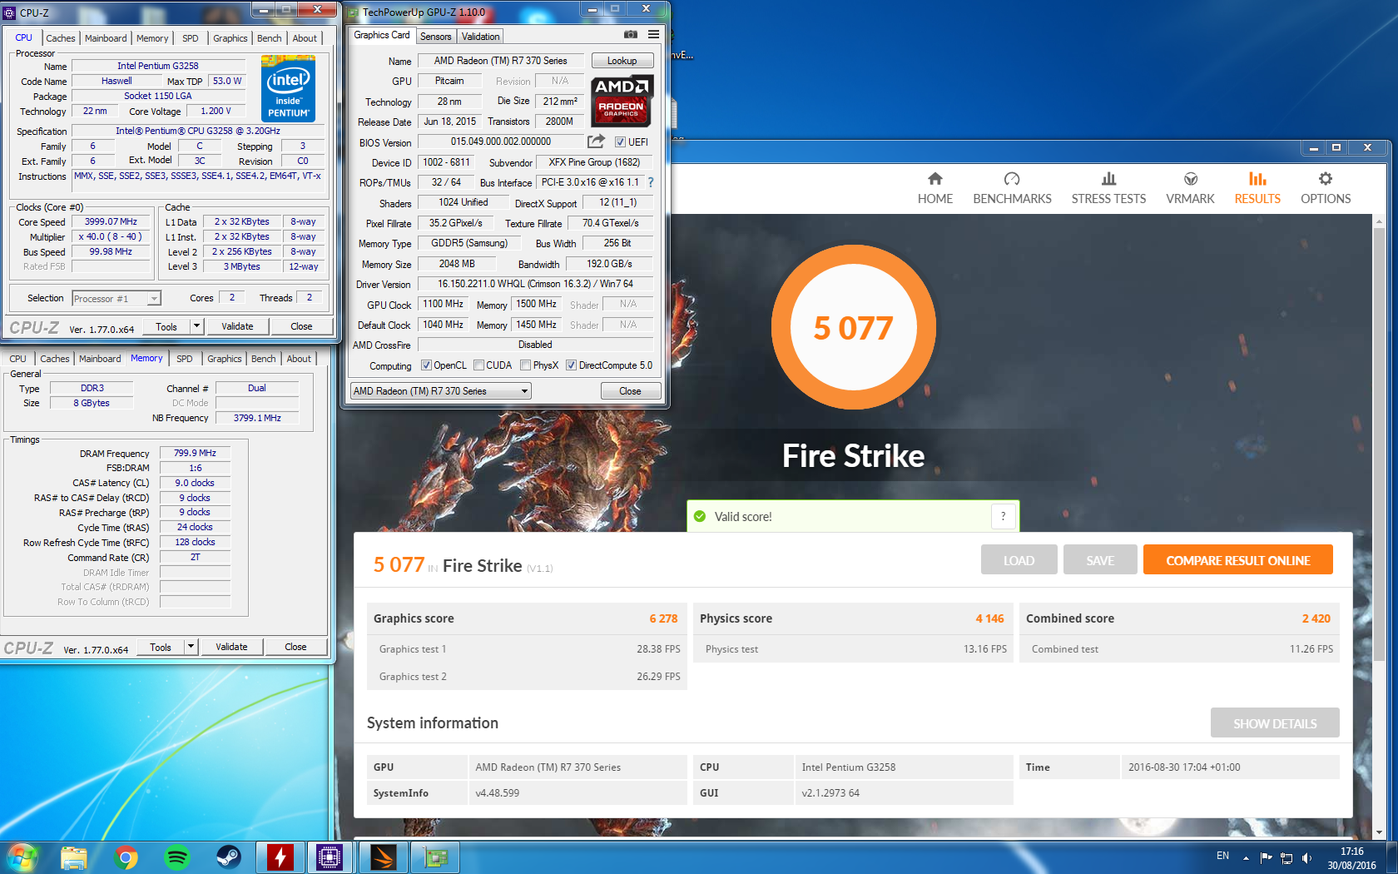Image resolution: width=1398 pixels, height=874 pixels.
Task: Toggle the PhysX checkbox
Action: click(x=525, y=365)
